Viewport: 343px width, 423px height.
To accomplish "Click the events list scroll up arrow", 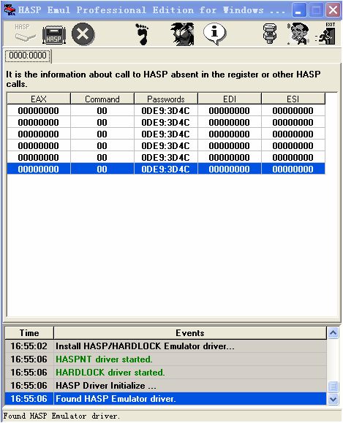I will 333,333.
